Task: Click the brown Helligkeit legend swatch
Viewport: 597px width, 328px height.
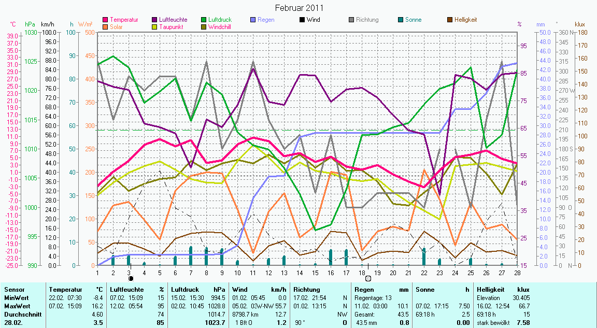Action: (449, 20)
